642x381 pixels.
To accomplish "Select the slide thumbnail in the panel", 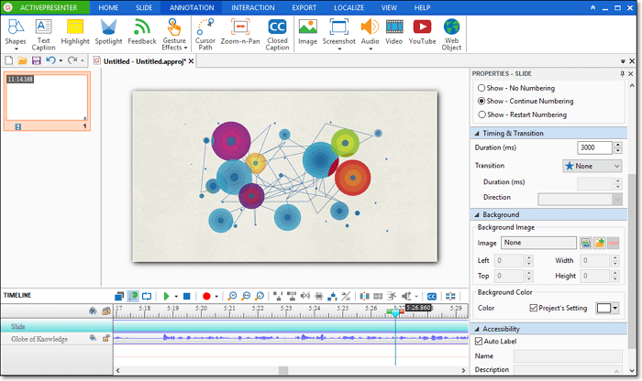I will coord(47,97).
